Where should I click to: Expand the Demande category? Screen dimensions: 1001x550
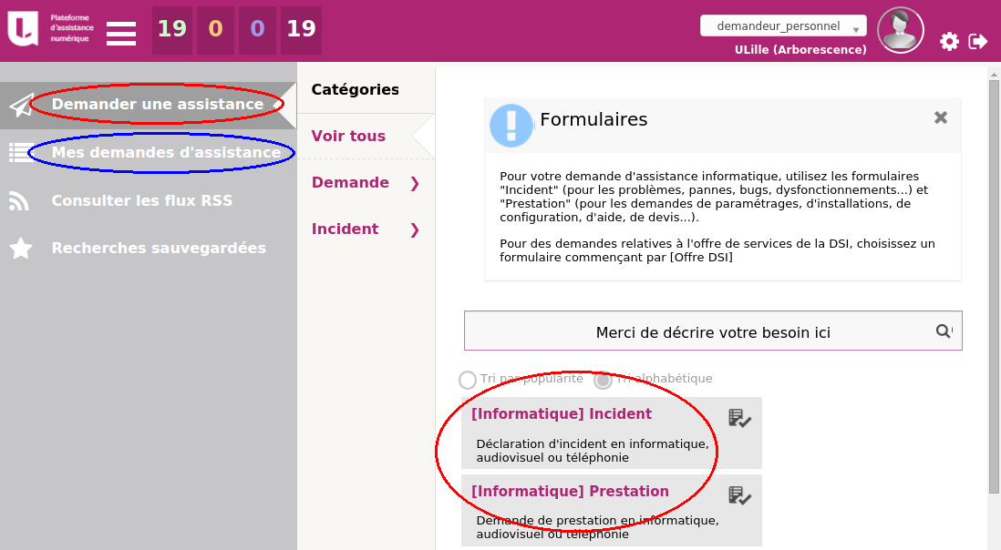tap(415, 183)
